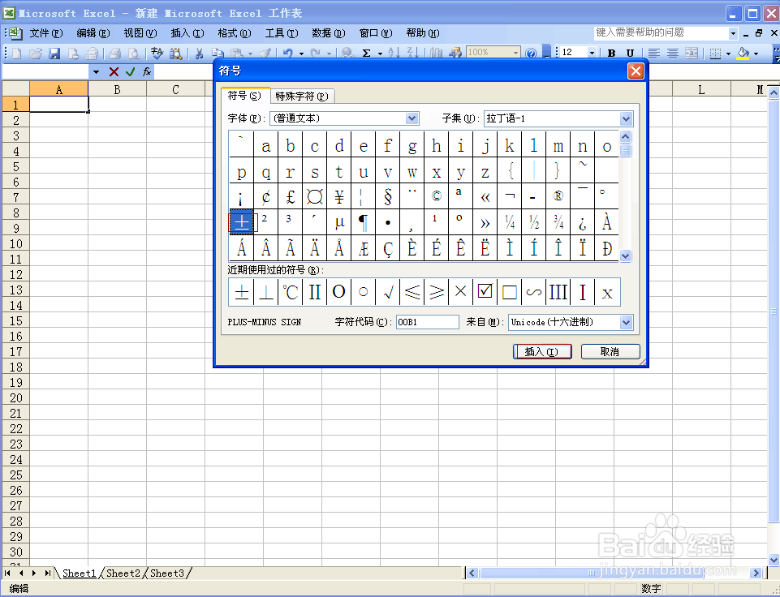Select the ± plus-minus symbol in grid
780x597 pixels.
coord(241,222)
